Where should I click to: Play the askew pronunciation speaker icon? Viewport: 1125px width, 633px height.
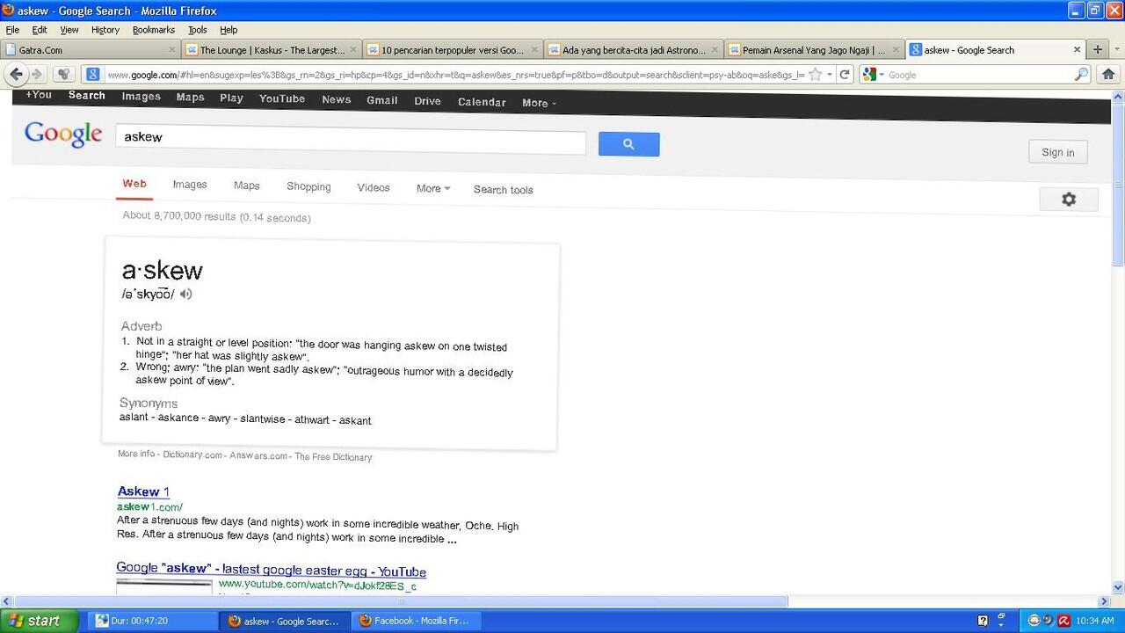[185, 294]
